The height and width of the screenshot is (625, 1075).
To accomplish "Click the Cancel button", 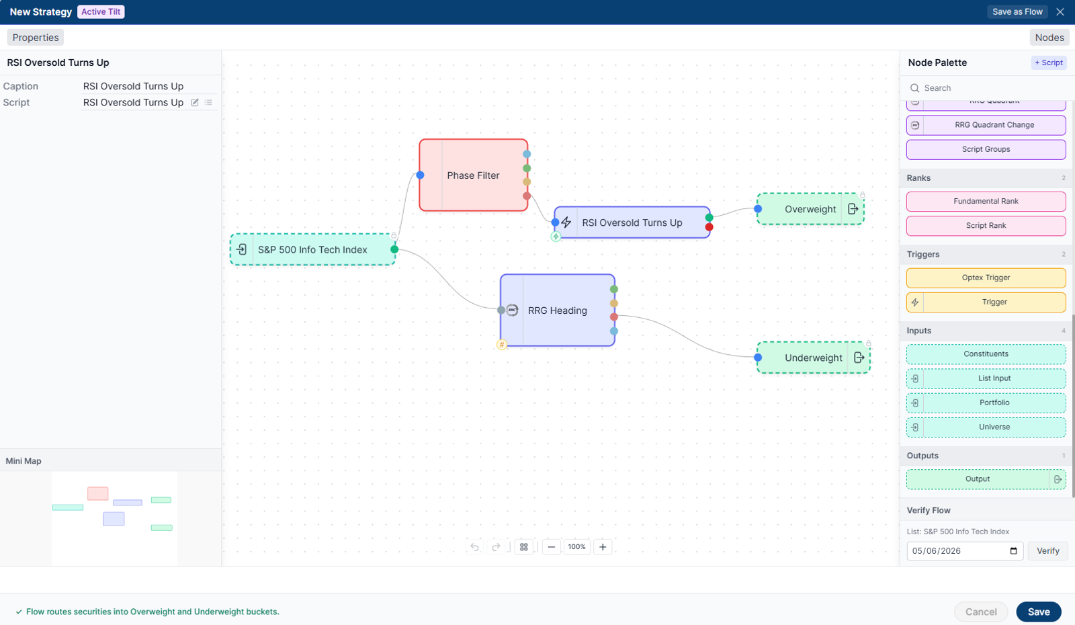I will [x=981, y=612].
